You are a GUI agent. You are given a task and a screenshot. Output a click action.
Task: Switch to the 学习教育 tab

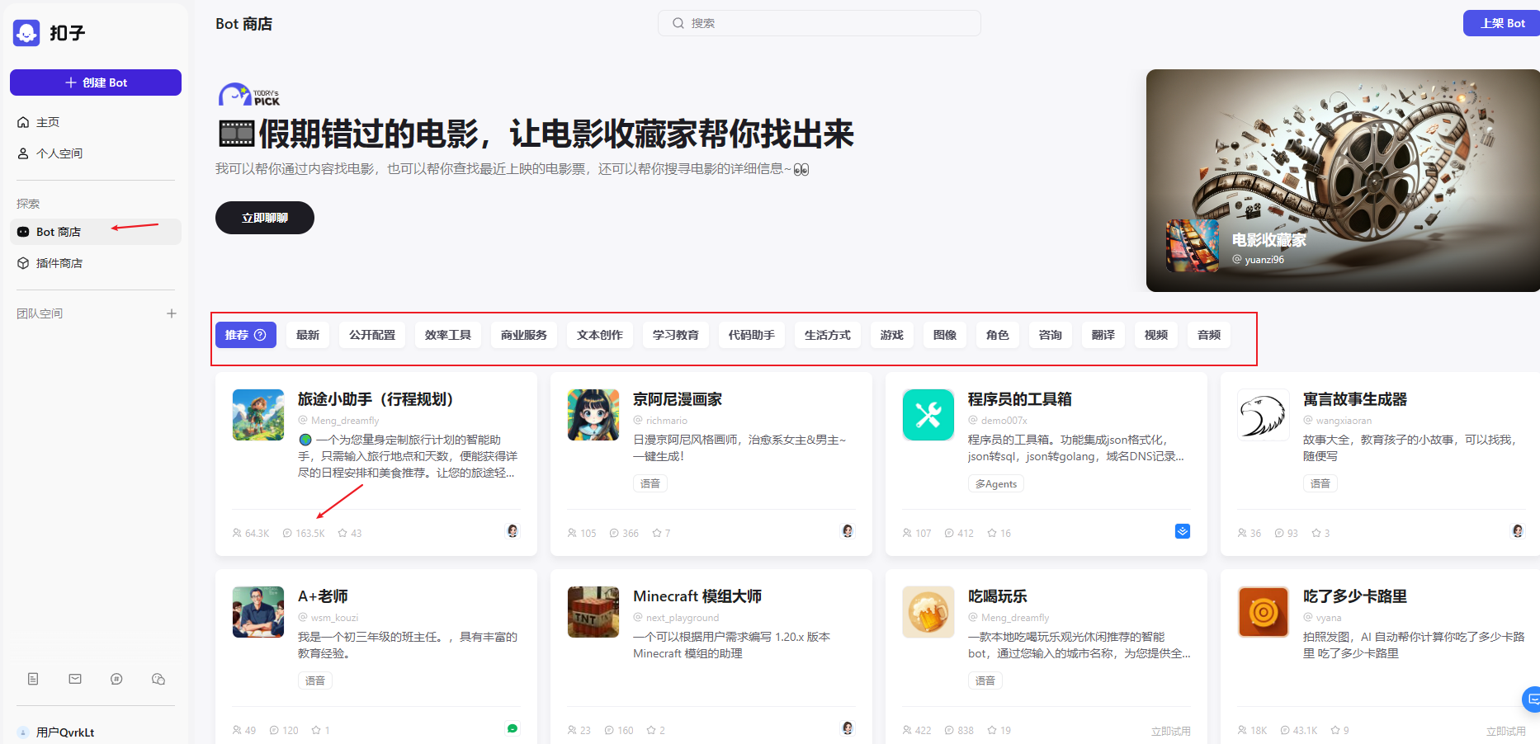point(676,335)
